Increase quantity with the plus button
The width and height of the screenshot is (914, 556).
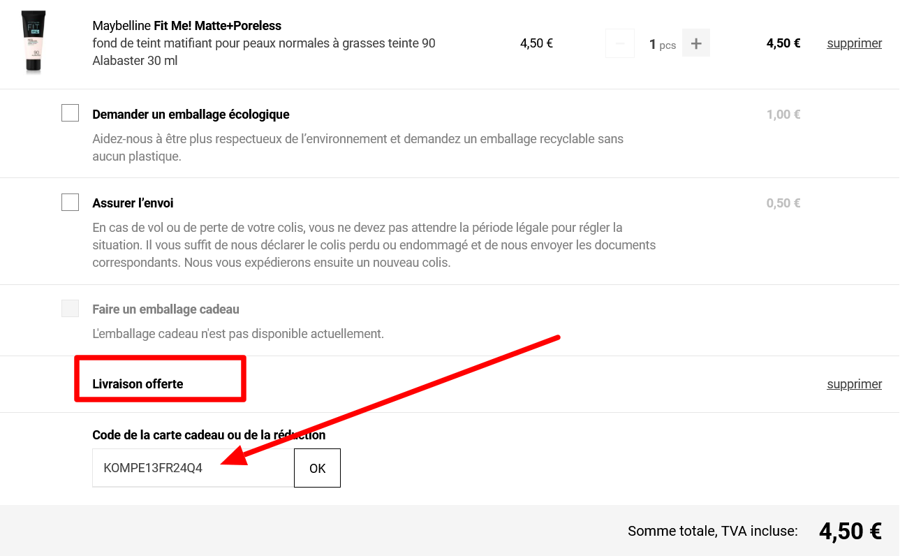(x=695, y=43)
